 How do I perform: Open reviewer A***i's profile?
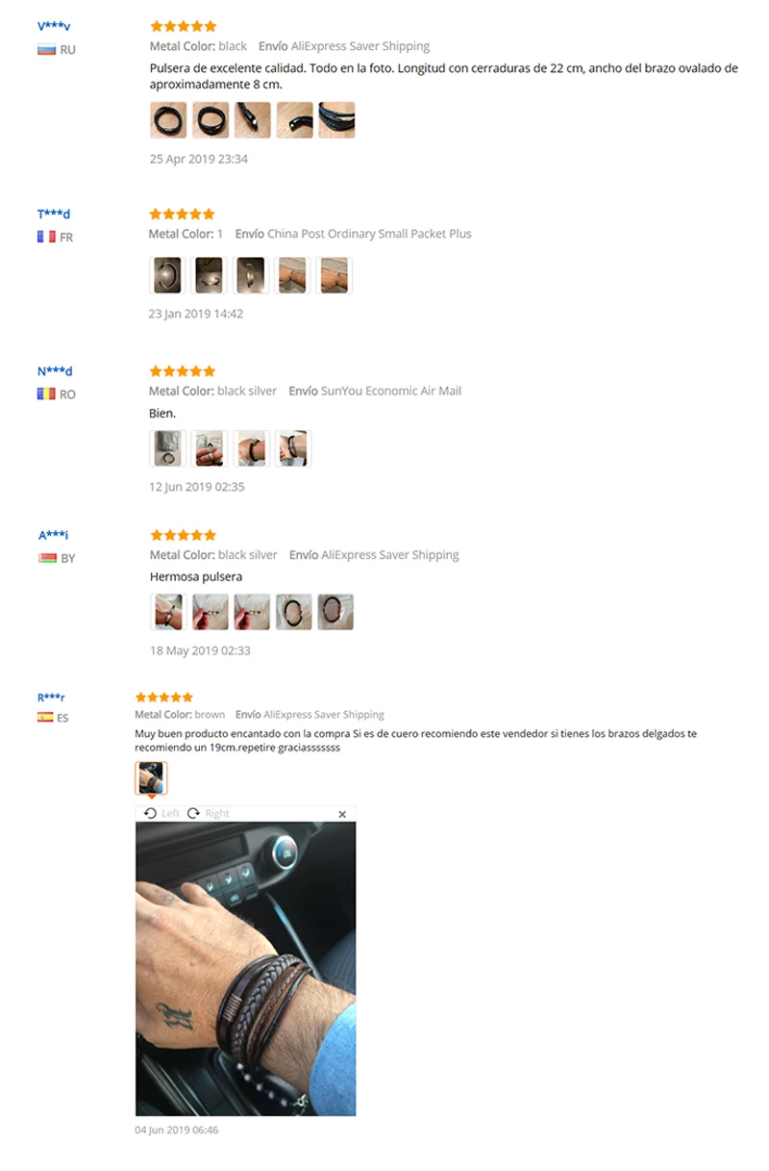[x=54, y=535]
